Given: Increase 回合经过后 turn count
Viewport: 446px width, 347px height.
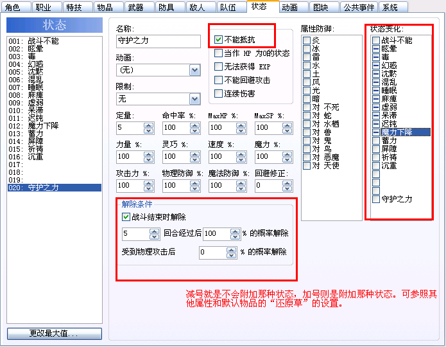Looking at the screenshot, I should 155,231.
